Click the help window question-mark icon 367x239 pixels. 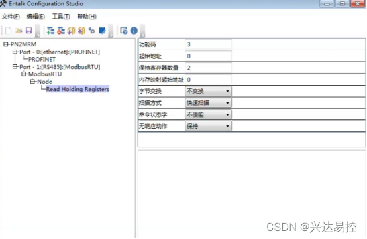[x=124, y=31]
